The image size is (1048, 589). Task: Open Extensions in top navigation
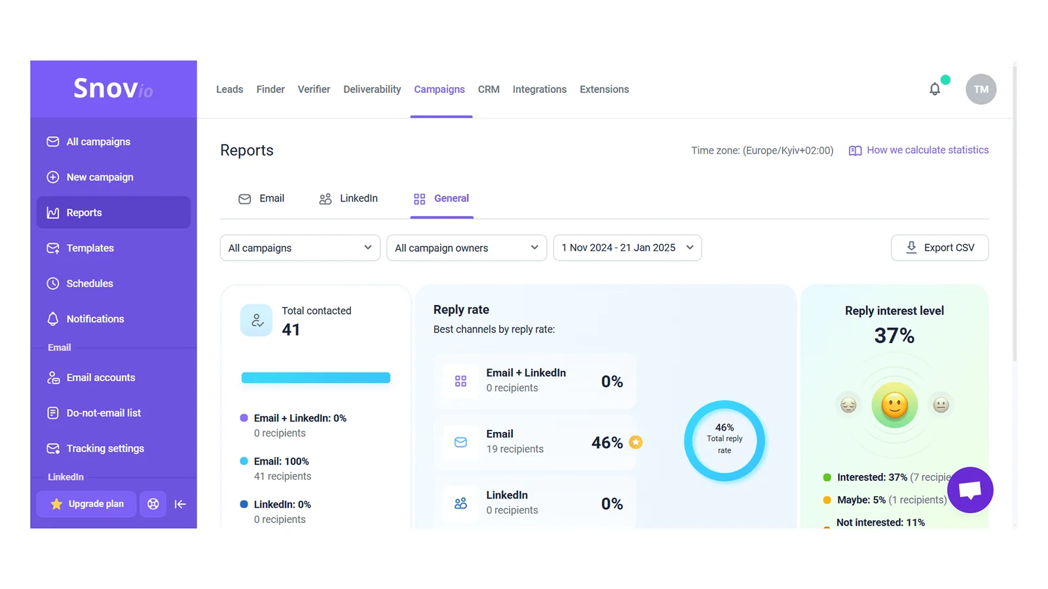coord(604,89)
